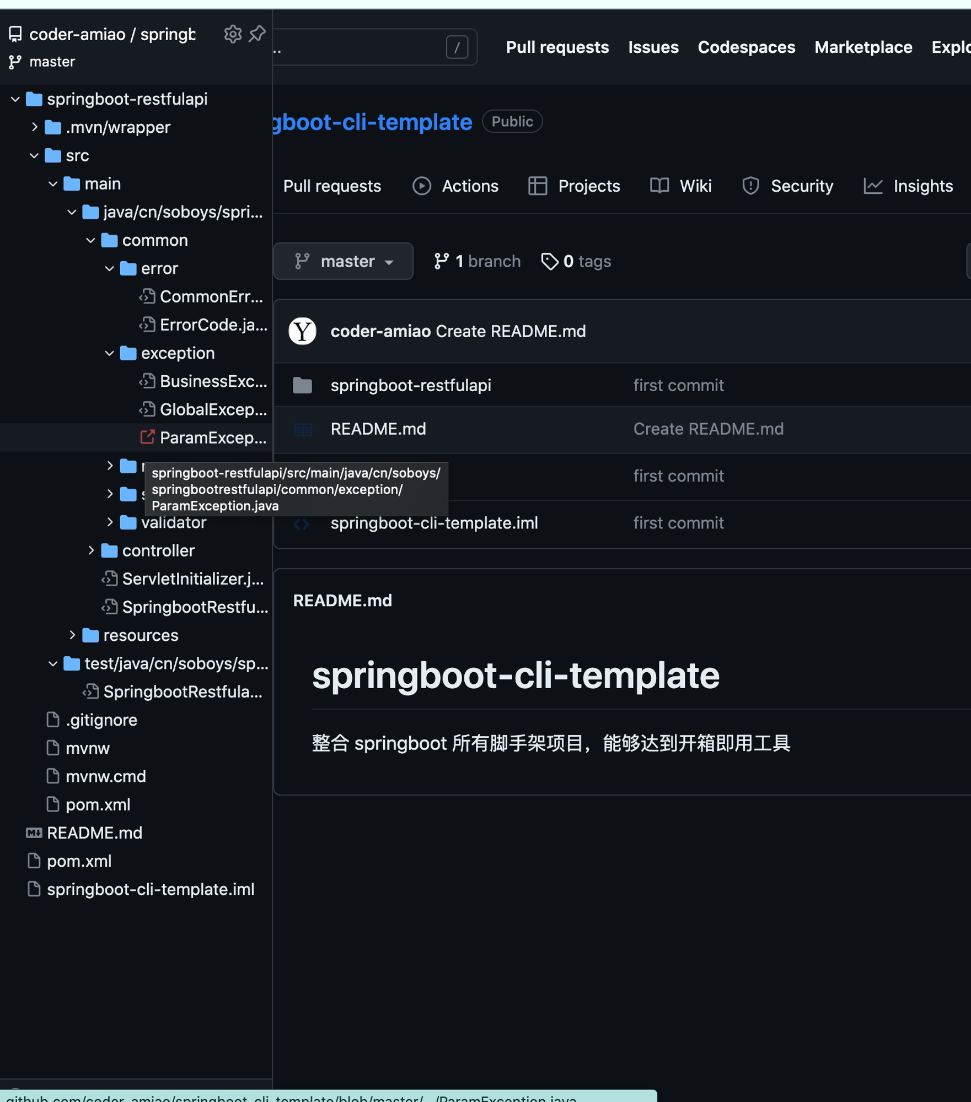Click the tag icon beside 0 tags

click(549, 261)
